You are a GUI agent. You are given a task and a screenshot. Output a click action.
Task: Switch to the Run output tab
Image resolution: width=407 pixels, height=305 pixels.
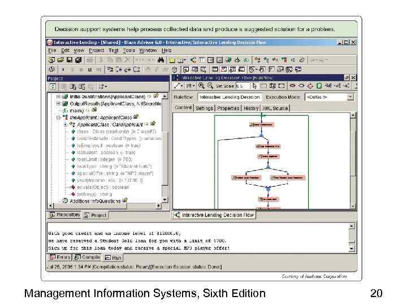point(113,258)
